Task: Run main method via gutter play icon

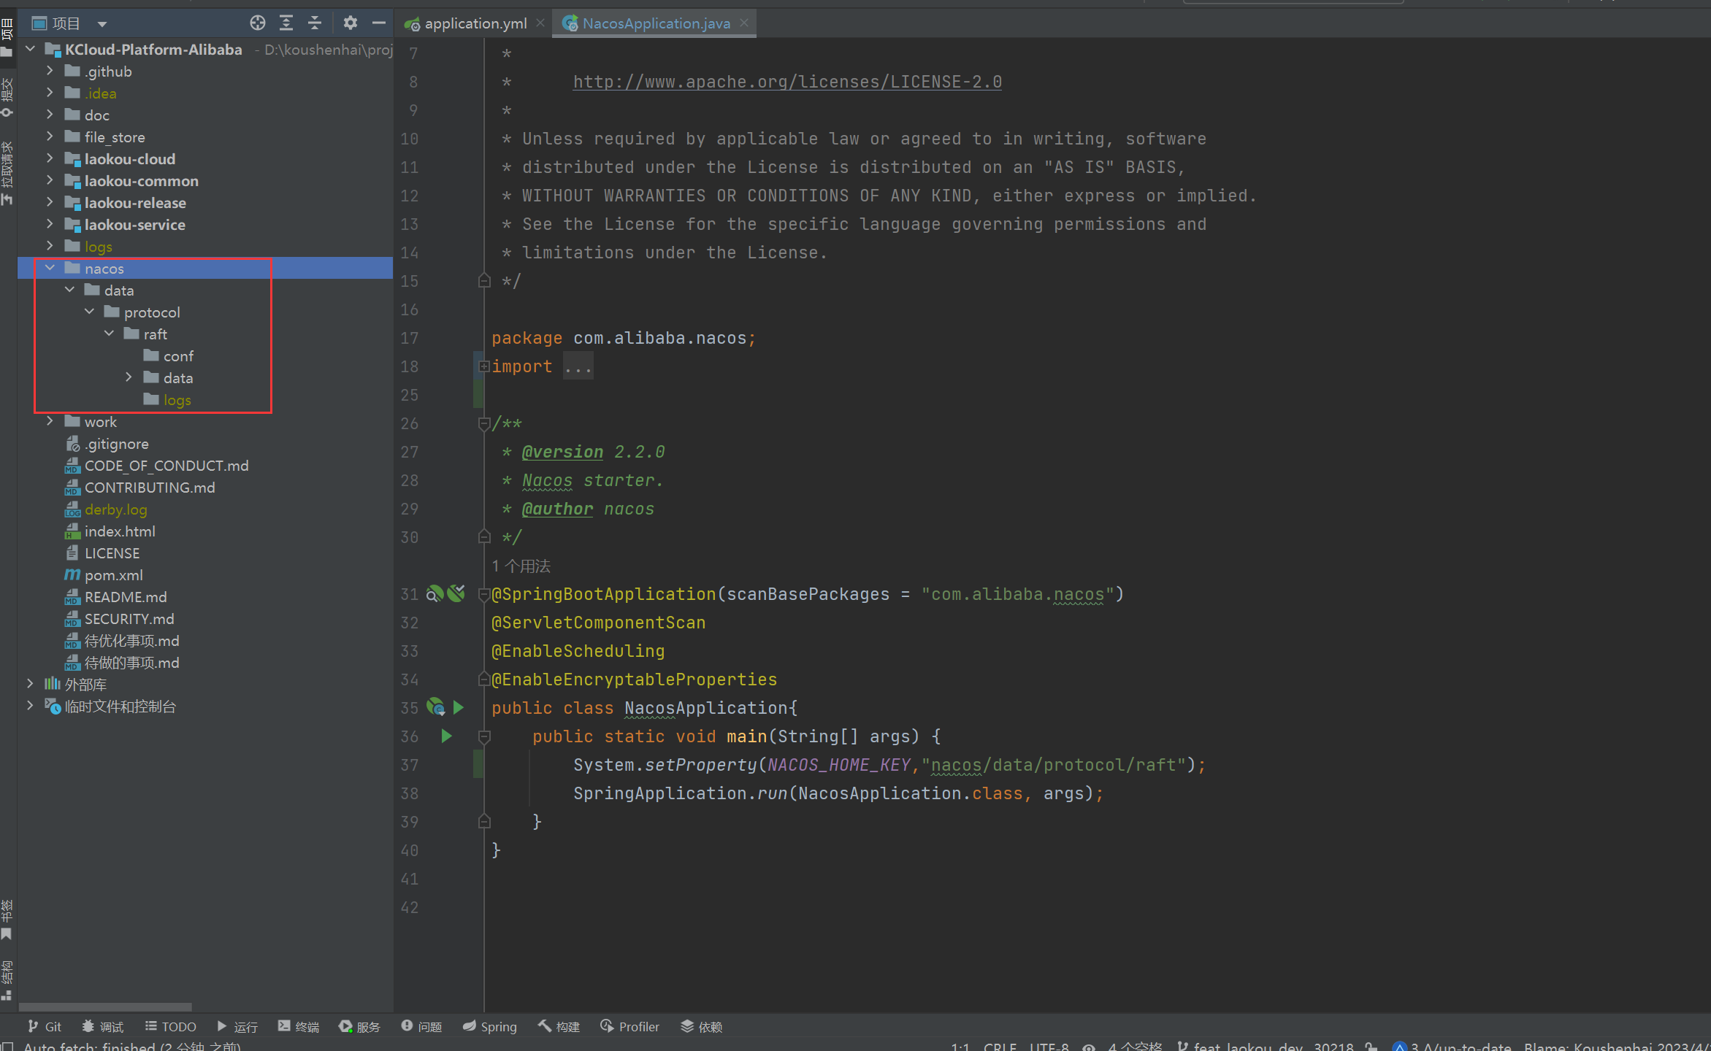Action: [x=446, y=736]
